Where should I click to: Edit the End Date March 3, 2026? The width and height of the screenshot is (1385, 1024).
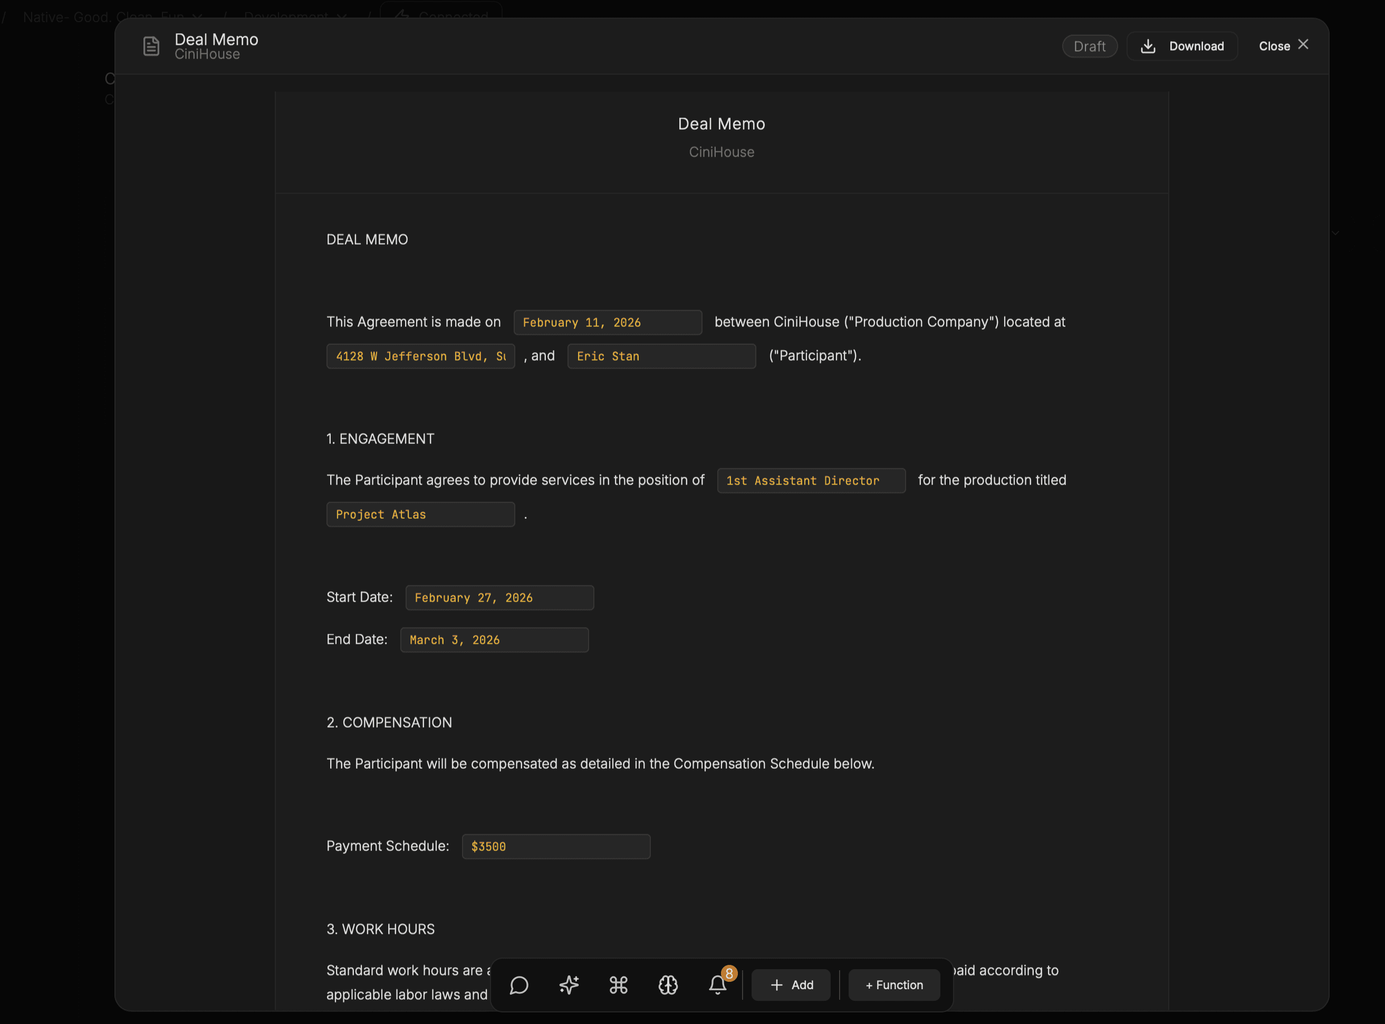click(x=494, y=640)
